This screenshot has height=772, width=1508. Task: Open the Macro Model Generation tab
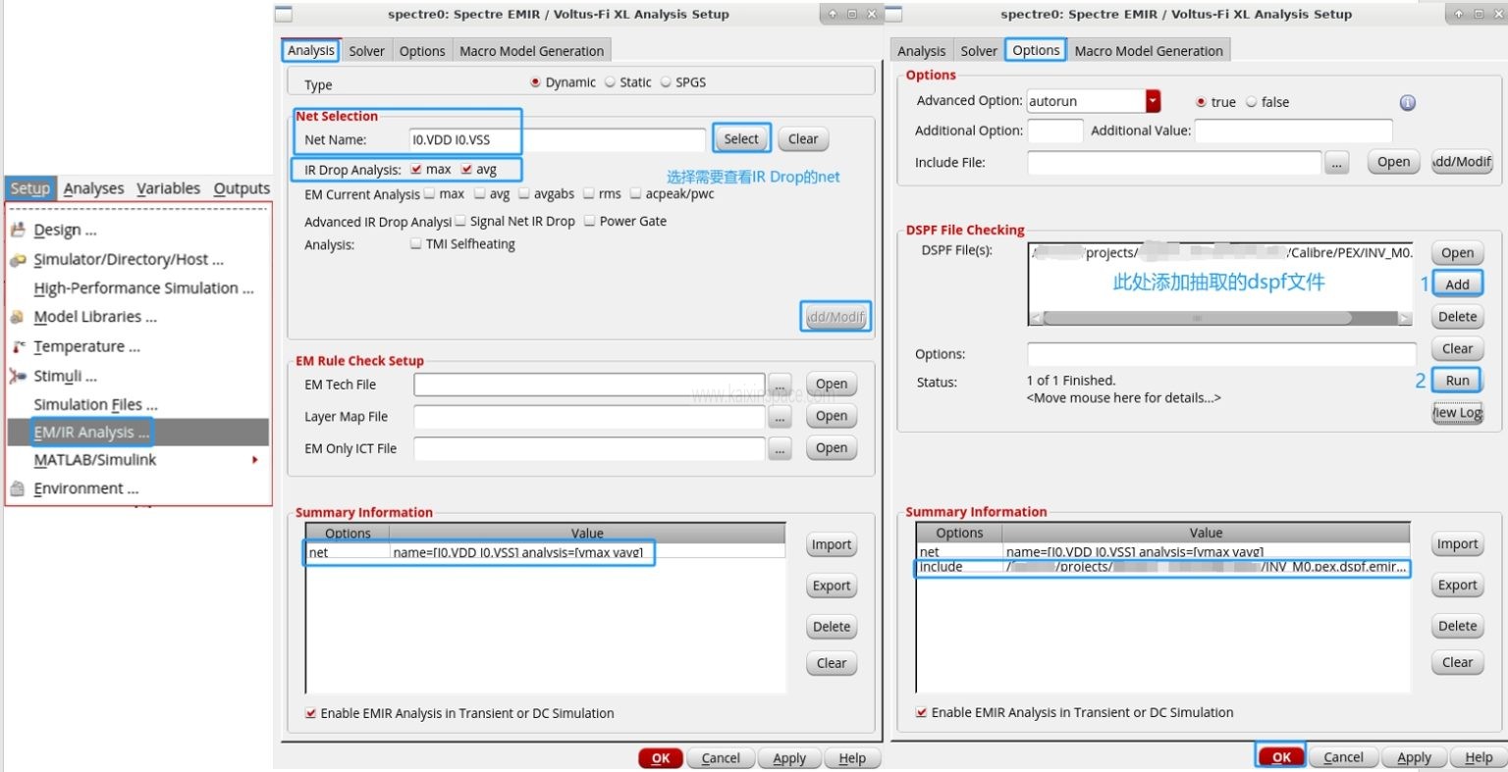coord(531,49)
